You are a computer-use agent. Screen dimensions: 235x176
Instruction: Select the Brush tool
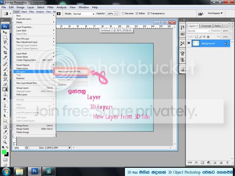coord(5,69)
